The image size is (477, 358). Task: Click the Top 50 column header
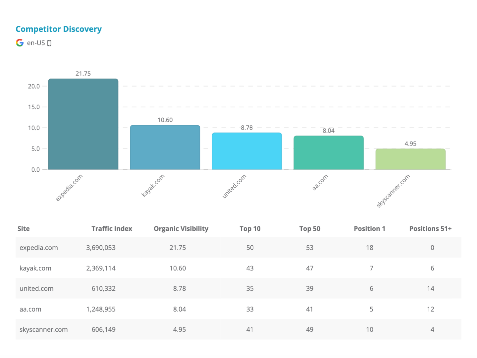[310, 229]
